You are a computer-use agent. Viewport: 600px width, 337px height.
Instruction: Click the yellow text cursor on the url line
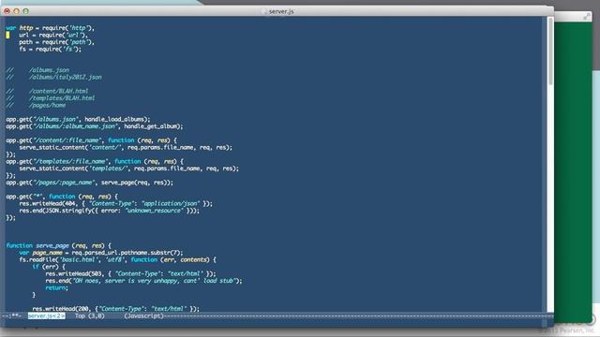pos(7,35)
